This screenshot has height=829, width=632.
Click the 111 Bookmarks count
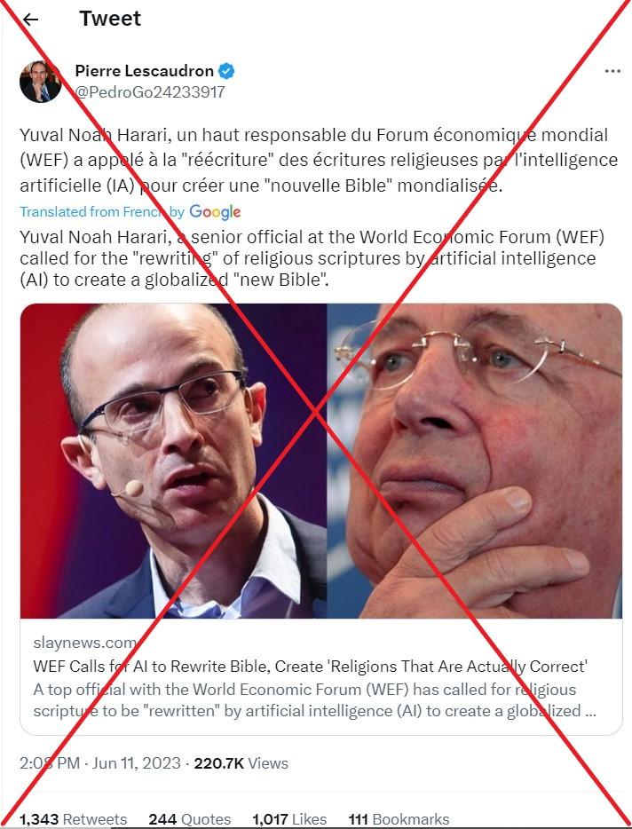tap(399, 819)
